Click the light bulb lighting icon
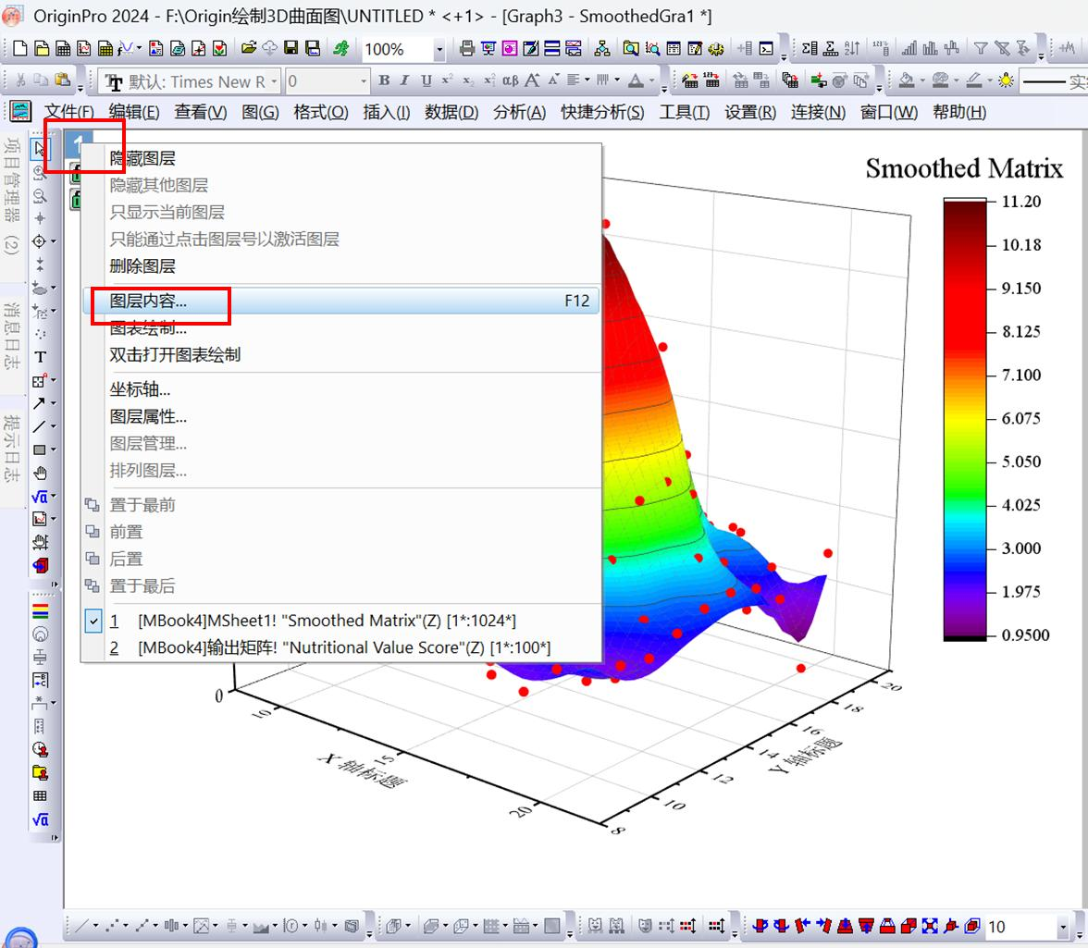The image size is (1088, 948). click(x=1006, y=81)
